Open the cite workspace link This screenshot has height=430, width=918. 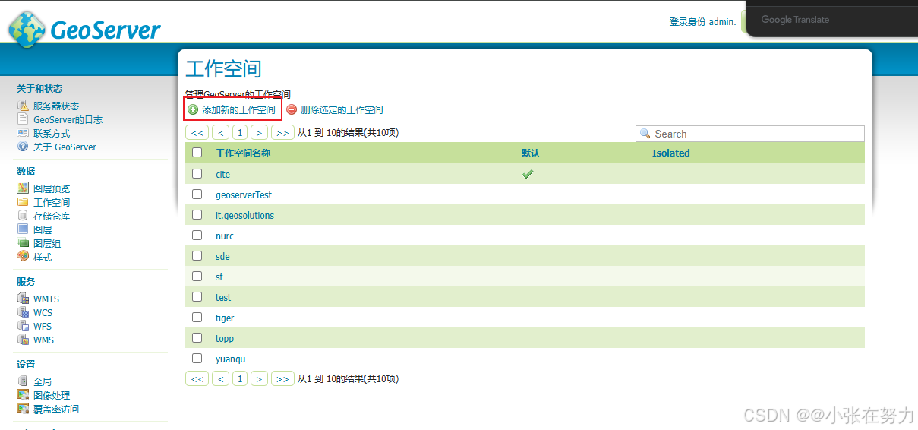(x=222, y=174)
